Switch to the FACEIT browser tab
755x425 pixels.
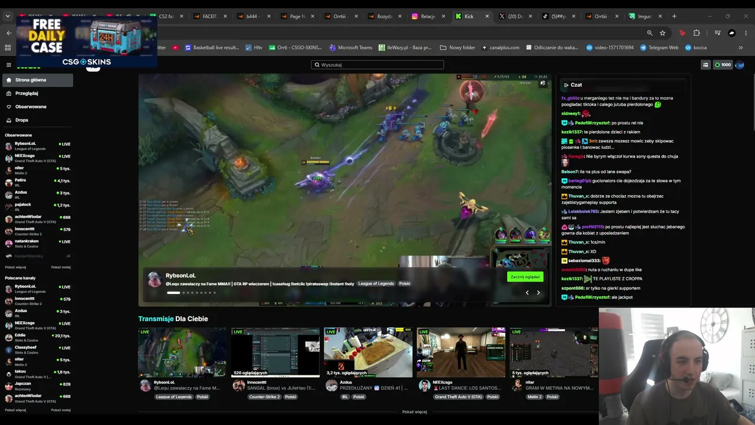click(x=209, y=16)
